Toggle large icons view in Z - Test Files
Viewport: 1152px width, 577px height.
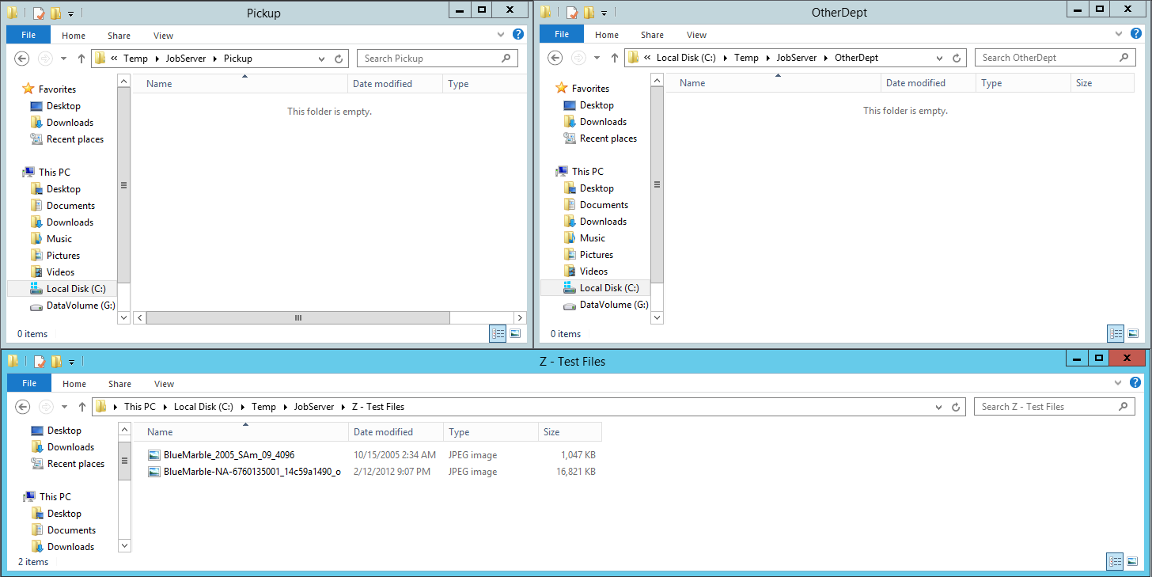(x=1133, y=562)
